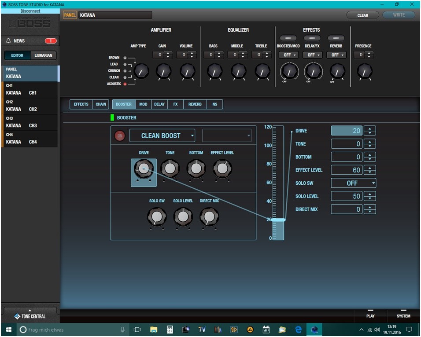Click the Drive value field
The width and height of the screenshot is (421, 337).
point(347,131)
